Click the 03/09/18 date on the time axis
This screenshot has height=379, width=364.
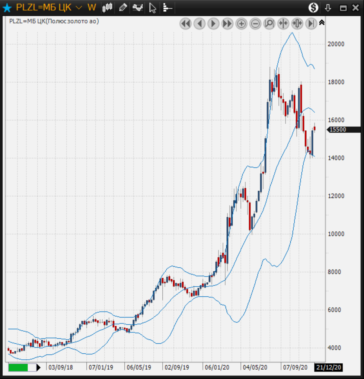click(x=60, y=367)
